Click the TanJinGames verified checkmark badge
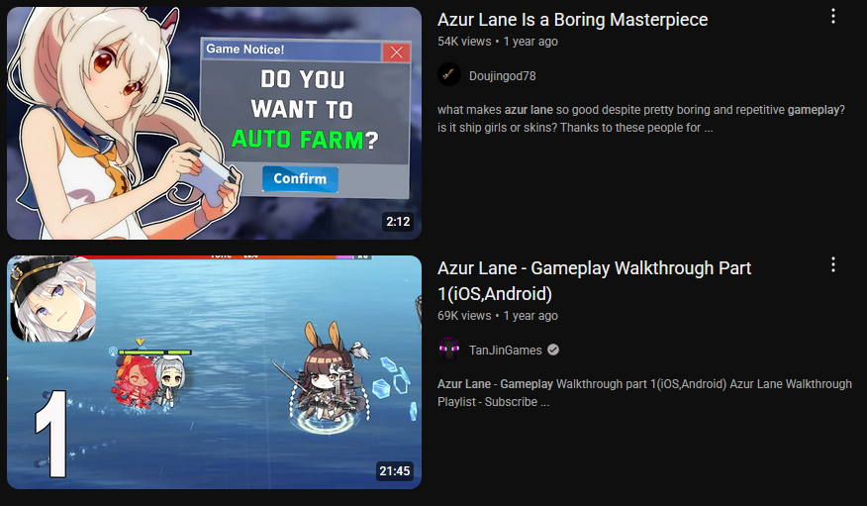 (x=553, y=350)
